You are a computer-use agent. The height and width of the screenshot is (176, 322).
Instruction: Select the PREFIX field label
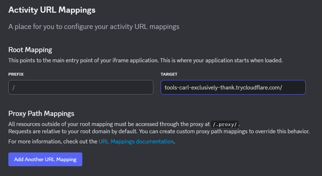16,74
